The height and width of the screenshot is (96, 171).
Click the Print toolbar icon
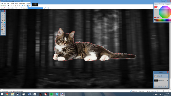(8, 6)
